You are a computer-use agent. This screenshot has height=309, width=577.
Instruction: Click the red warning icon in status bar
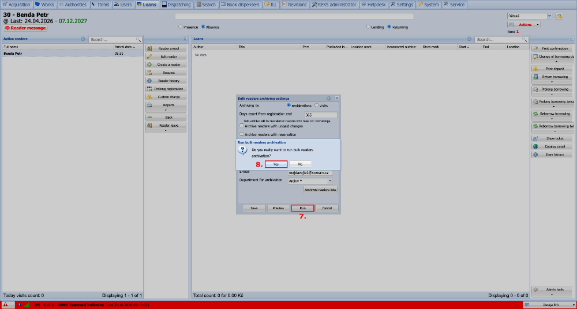[6, 305]
